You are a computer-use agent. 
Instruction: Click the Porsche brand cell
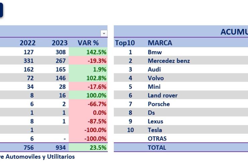click(x=159, y=104)
